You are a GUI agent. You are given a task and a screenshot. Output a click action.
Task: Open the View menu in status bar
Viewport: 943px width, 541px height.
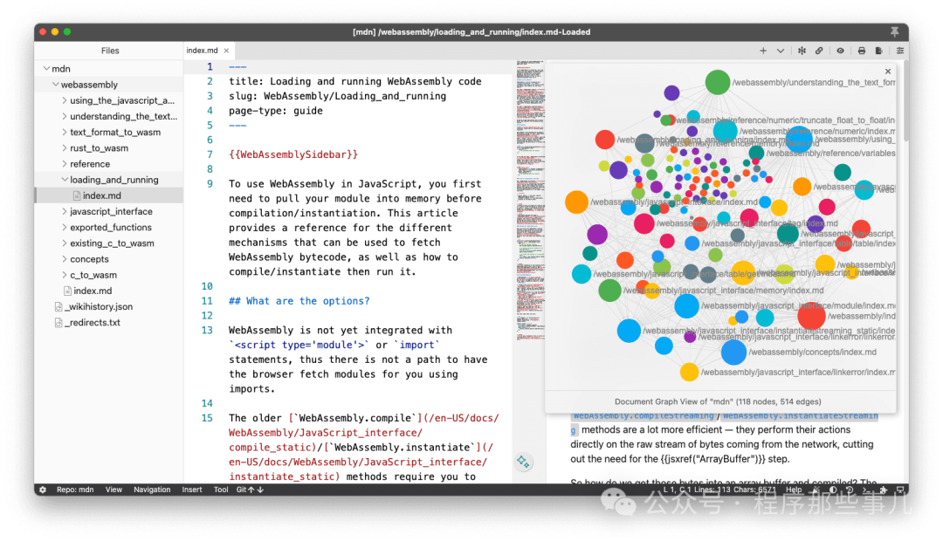click(114, 490)
